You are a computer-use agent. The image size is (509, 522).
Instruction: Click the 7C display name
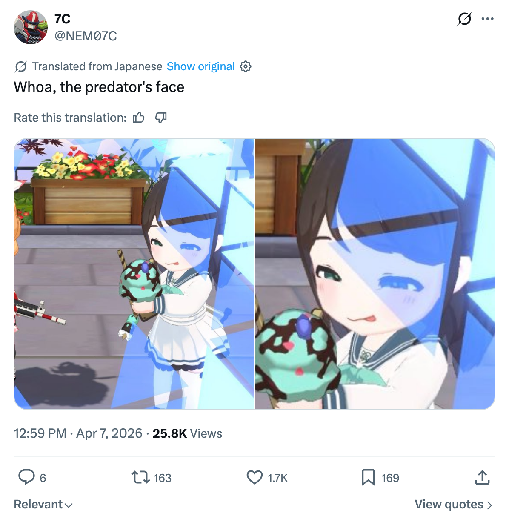pyautogui.click(x=63, y=19)
